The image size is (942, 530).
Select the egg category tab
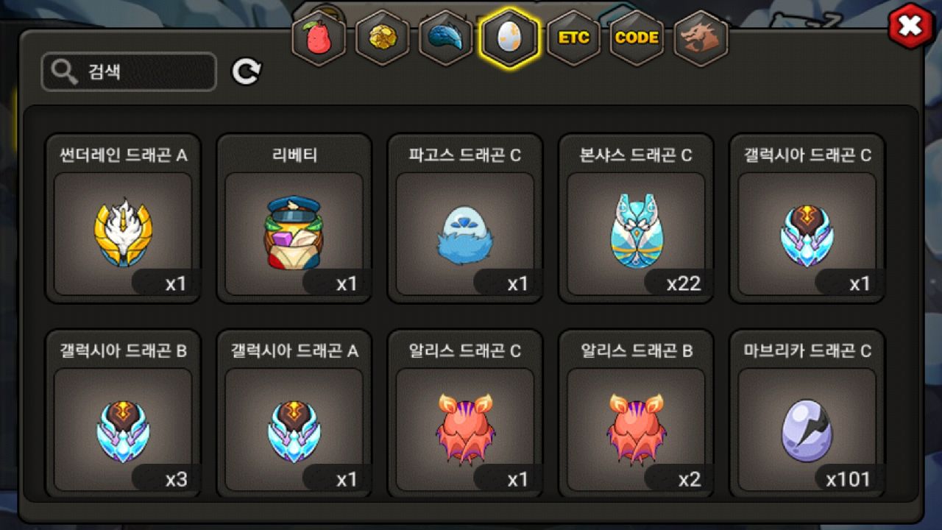tap(509, 38)
